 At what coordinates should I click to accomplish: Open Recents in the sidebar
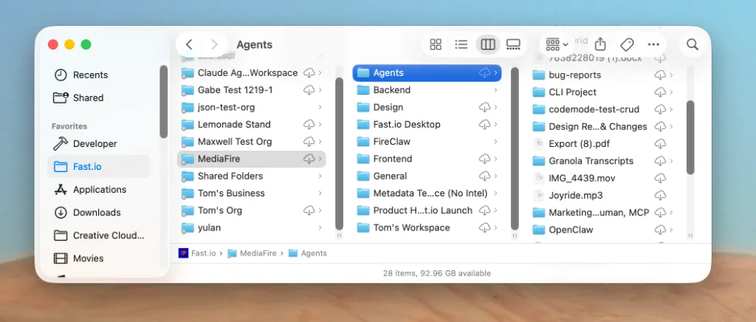click(99, 75)
